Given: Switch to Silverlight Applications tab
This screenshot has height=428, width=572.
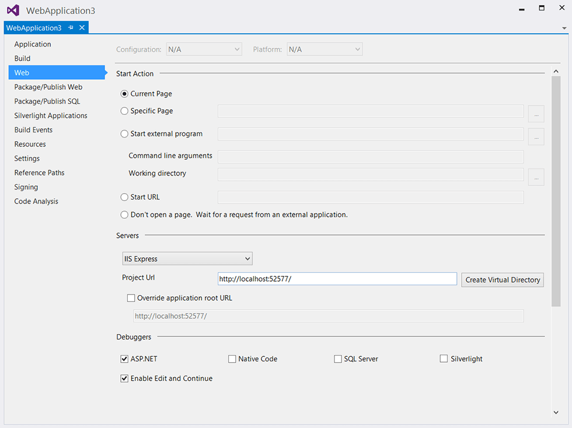Looking at the screenshot, I should tap(51, 115).
